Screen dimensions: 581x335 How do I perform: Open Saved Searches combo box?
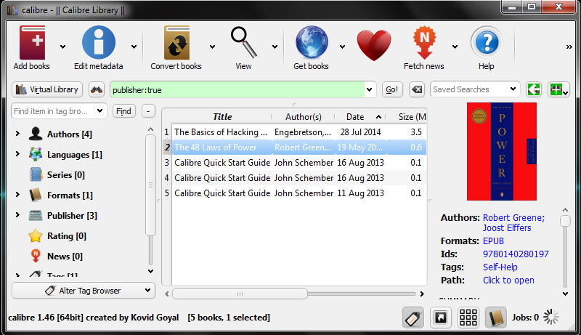(x=475, y=89)
